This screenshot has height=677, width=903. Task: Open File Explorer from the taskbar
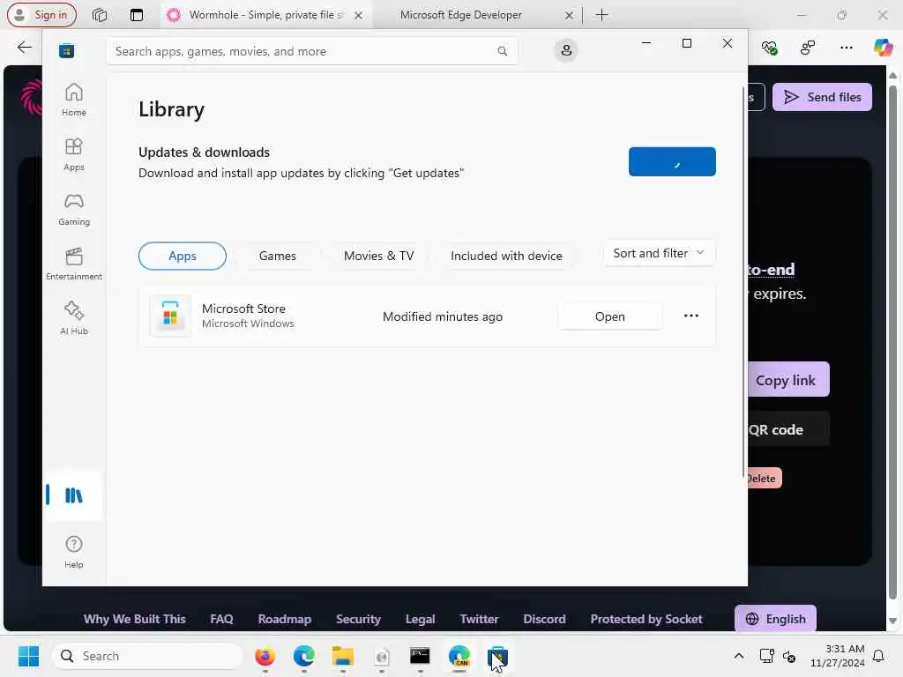(343, 656)
